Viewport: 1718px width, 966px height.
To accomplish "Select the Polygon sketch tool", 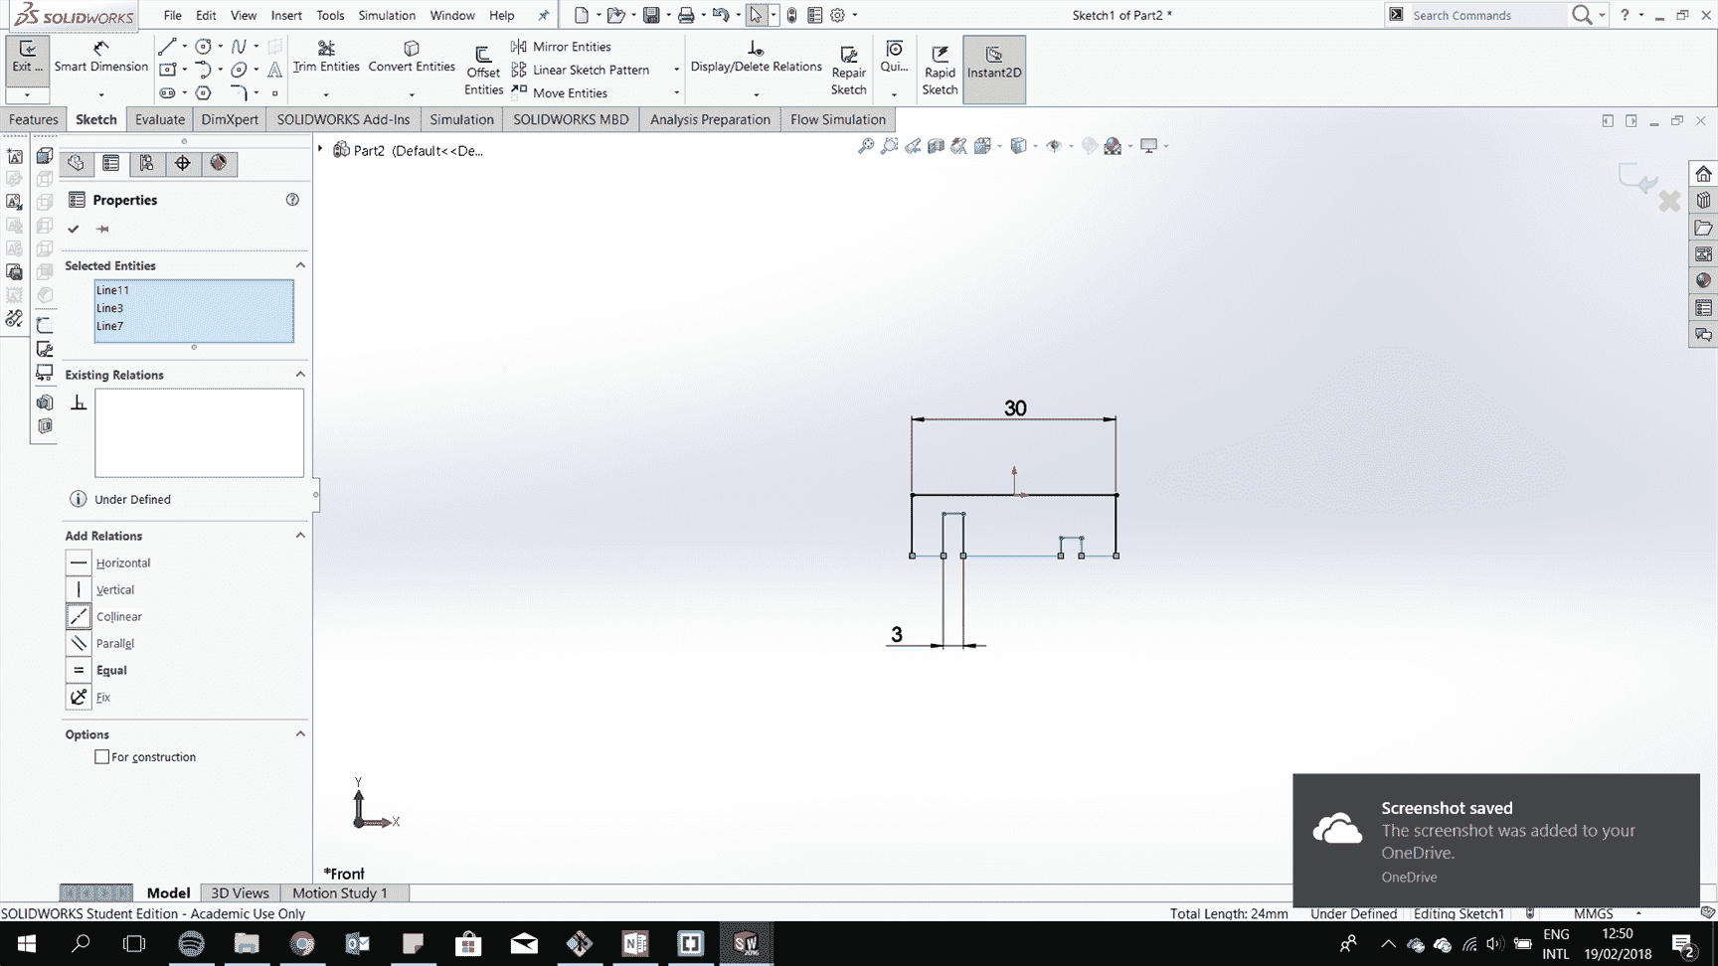I will point(204,92).
